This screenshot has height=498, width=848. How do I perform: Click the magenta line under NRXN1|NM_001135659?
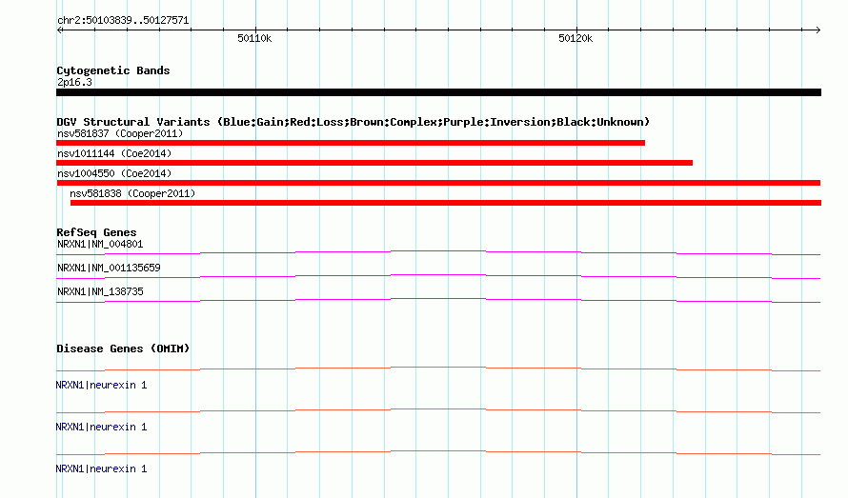coord(438,276)
